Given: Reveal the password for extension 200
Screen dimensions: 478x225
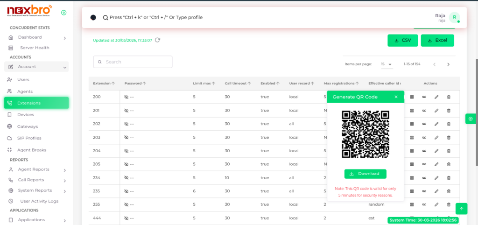Looking at the screenshot, I should pos(127,97).
